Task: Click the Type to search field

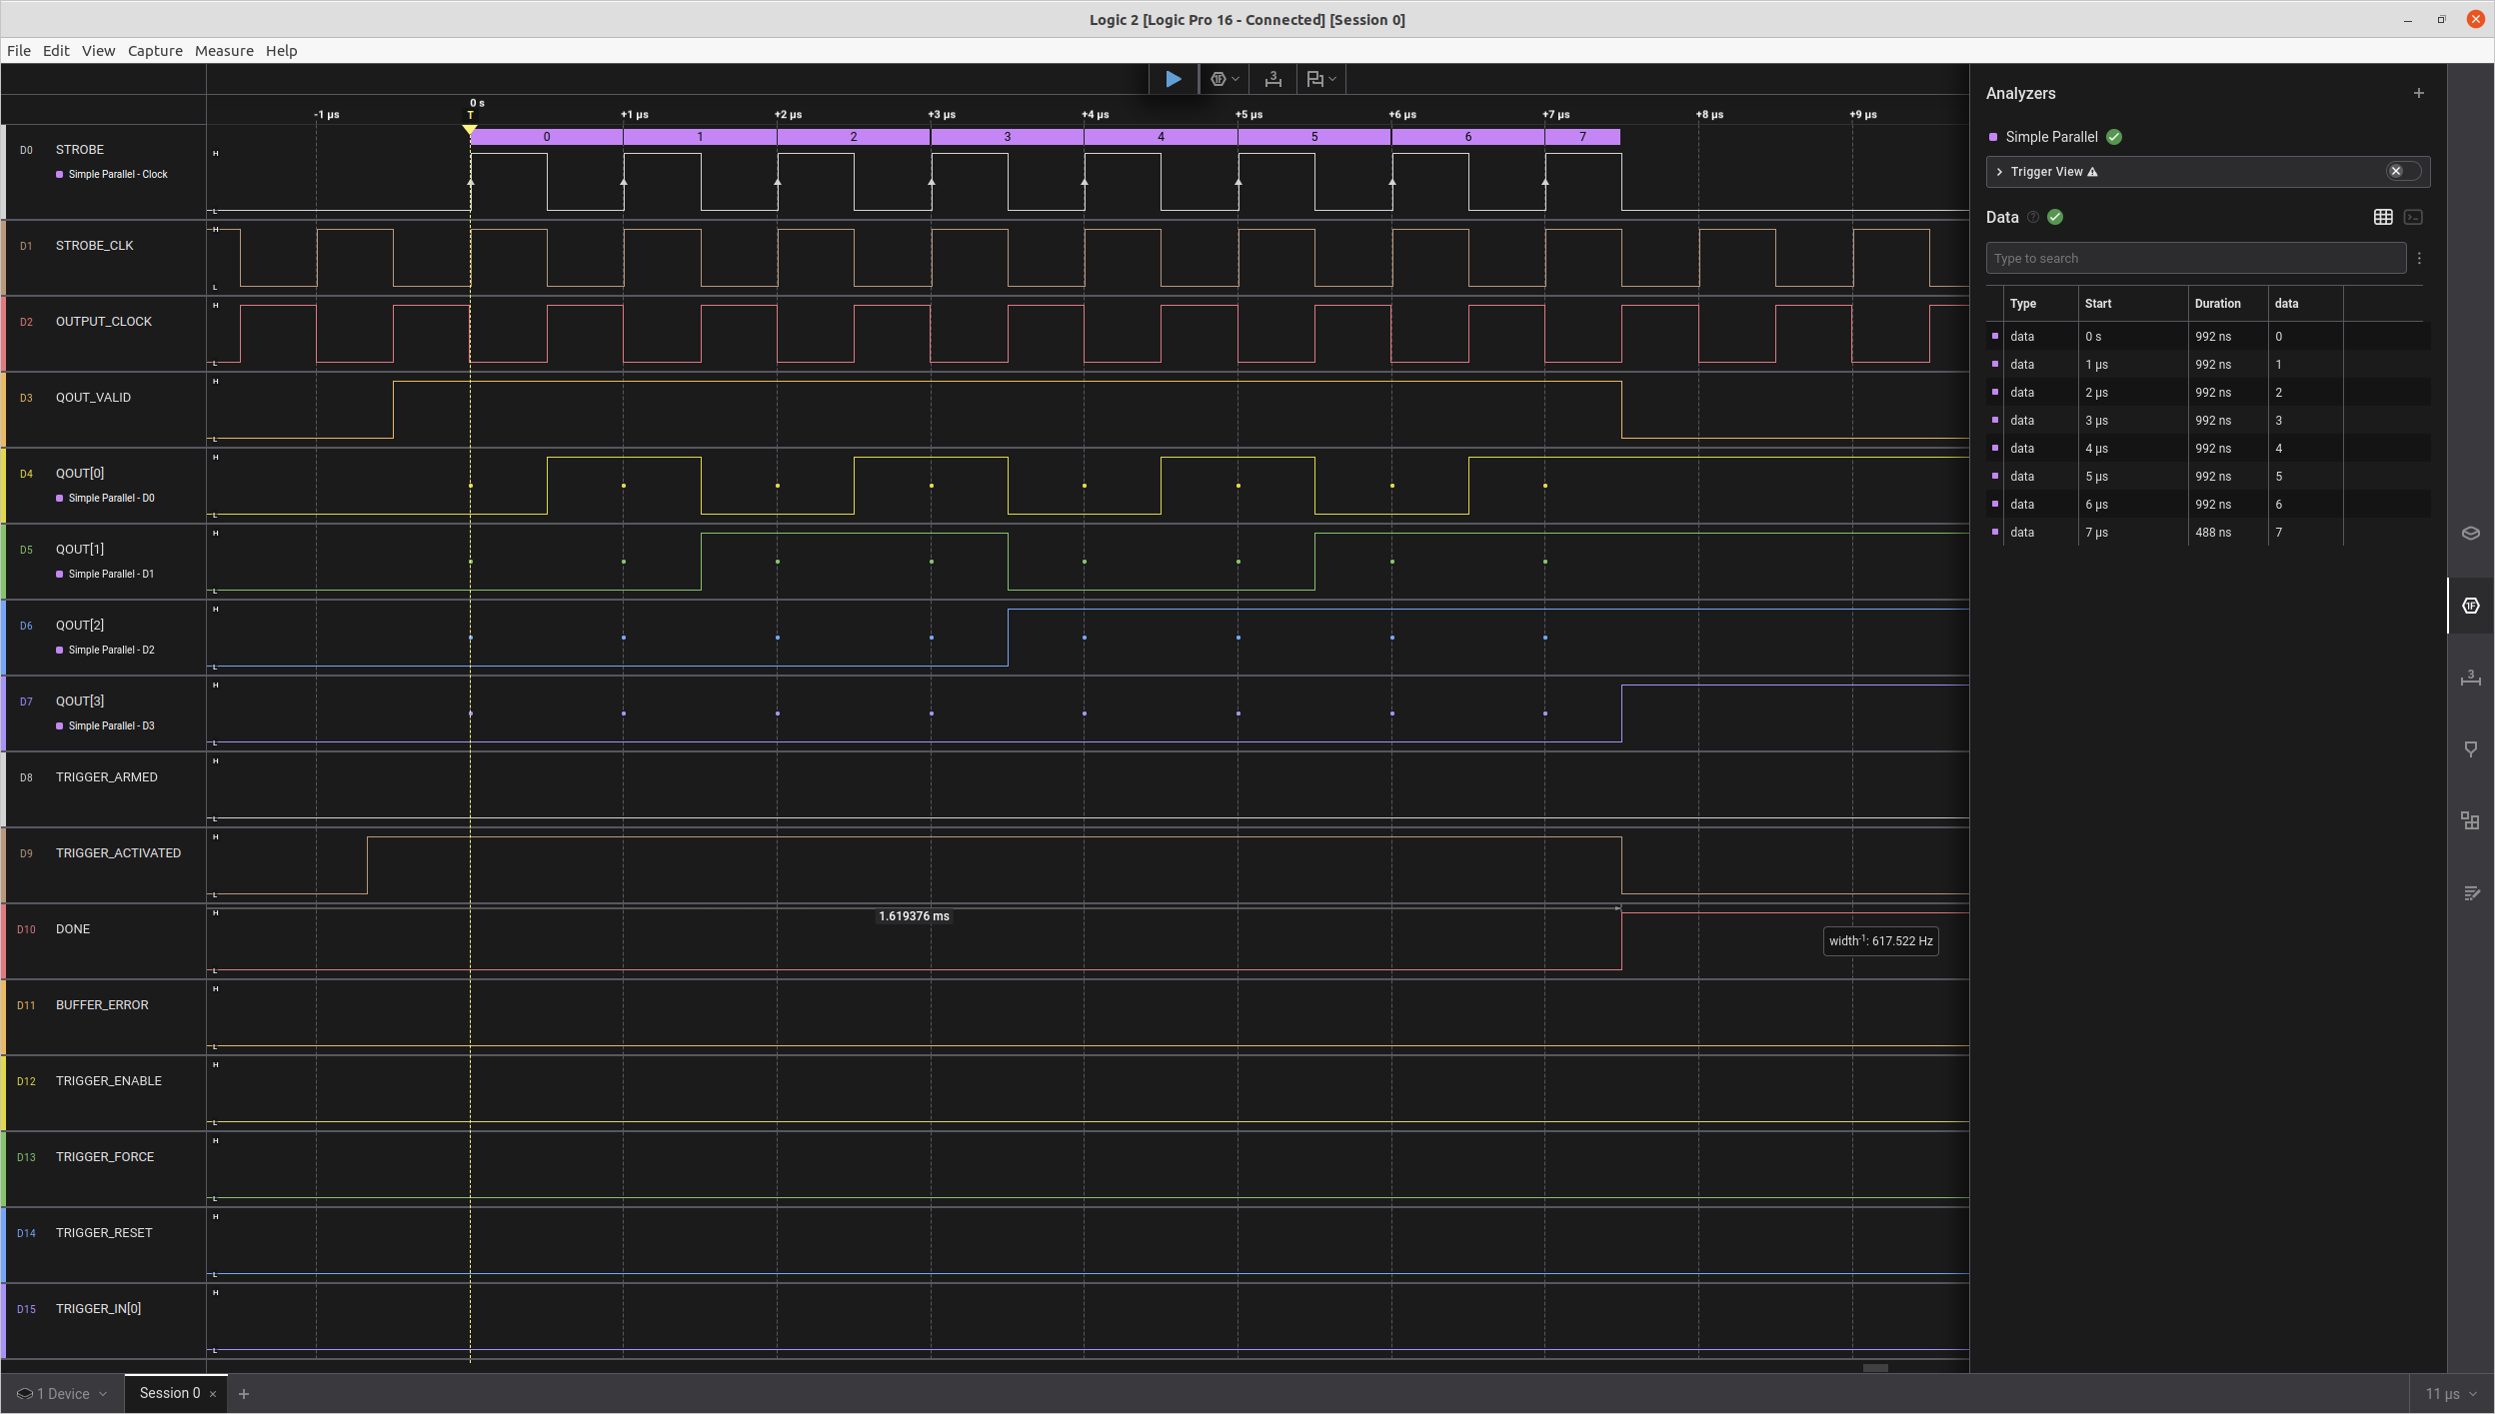Action: click(x=2195, y=258)
